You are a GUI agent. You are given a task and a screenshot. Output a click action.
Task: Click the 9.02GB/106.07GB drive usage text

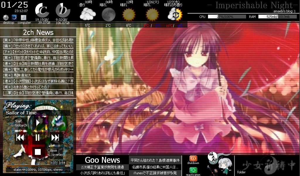63,21
